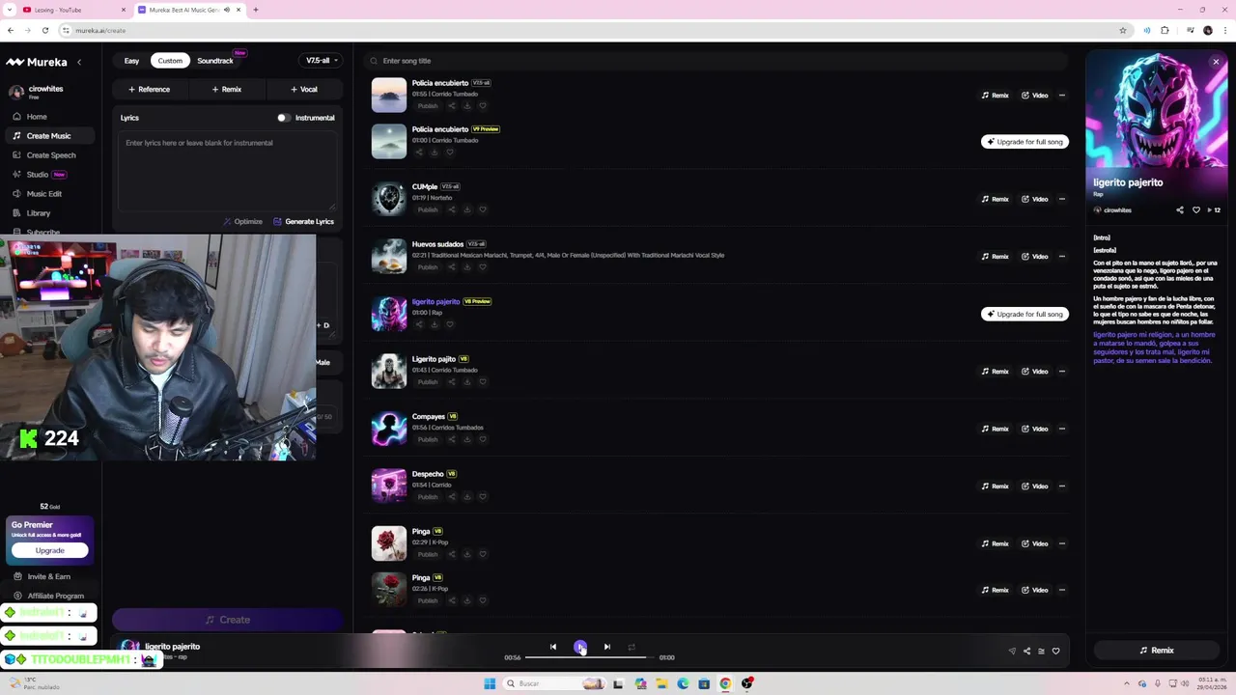Image resolution: width=1236 pixels, height=695 pixels.
Task: Like the current song in player bar
Action: point(1055,652)
